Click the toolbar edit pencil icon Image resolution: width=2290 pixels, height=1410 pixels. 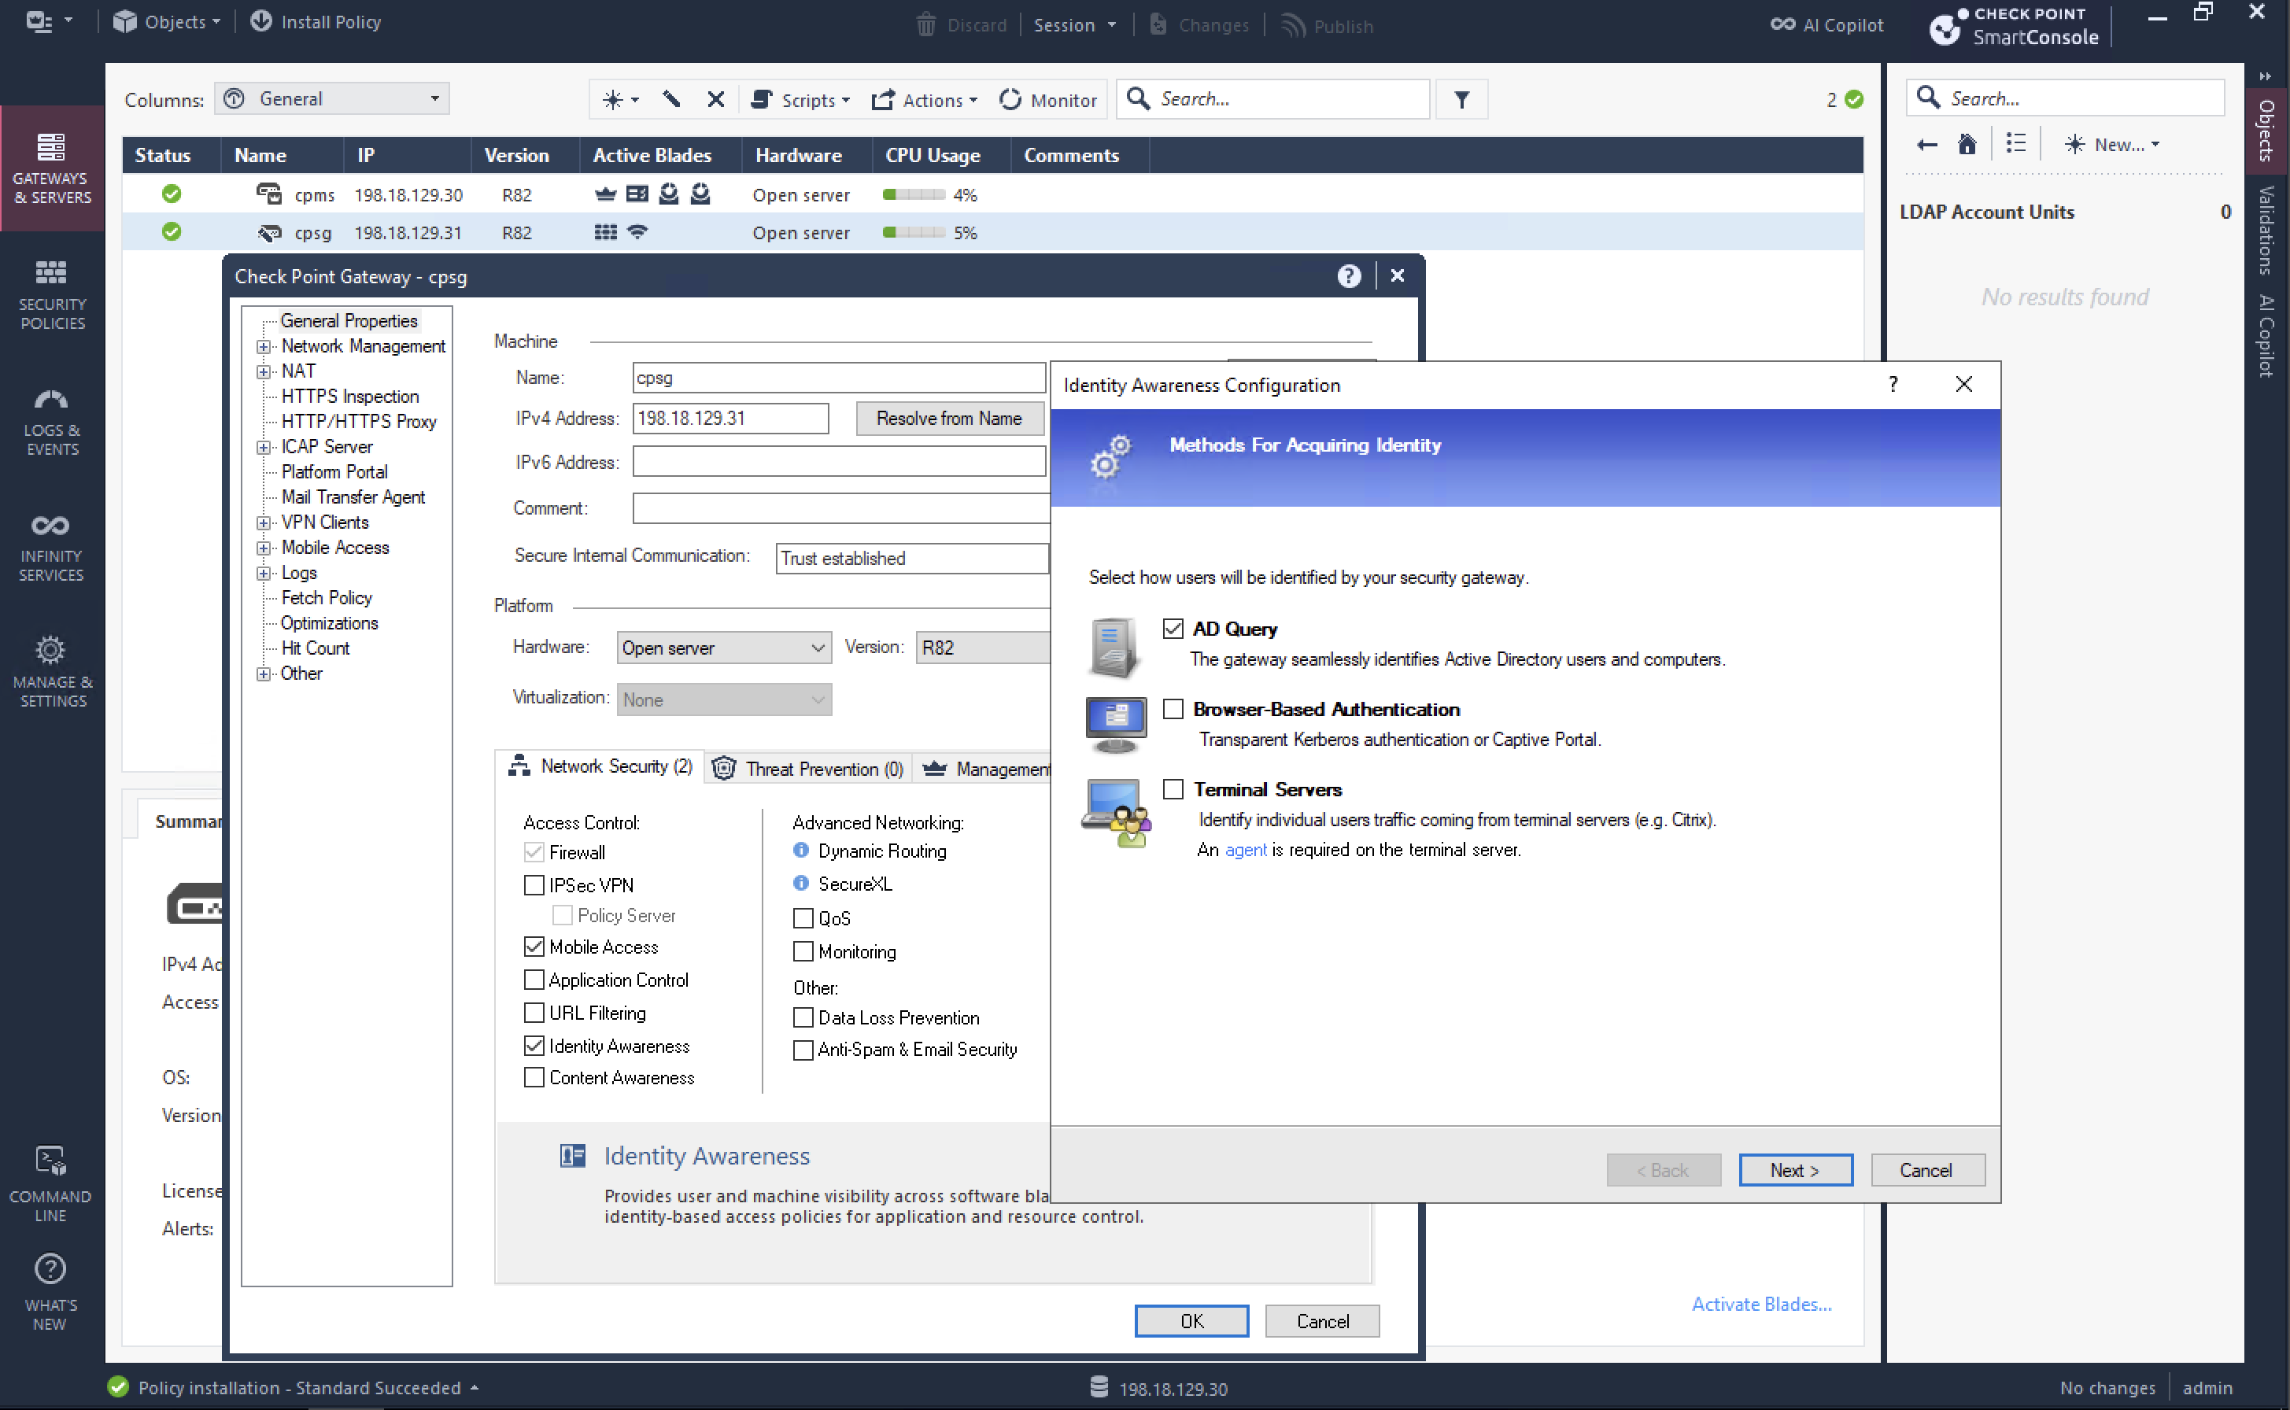(x=671, y=100)
